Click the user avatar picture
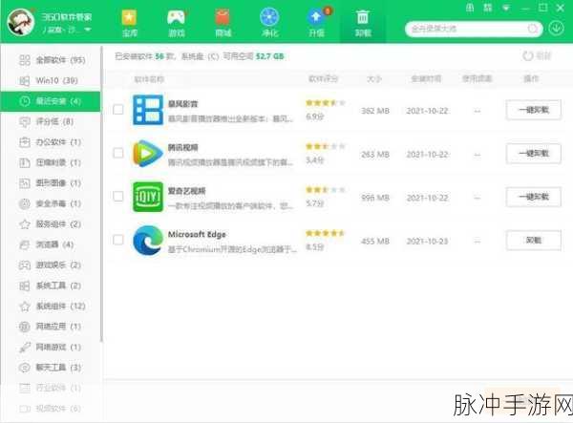 (x=21, y=22)
